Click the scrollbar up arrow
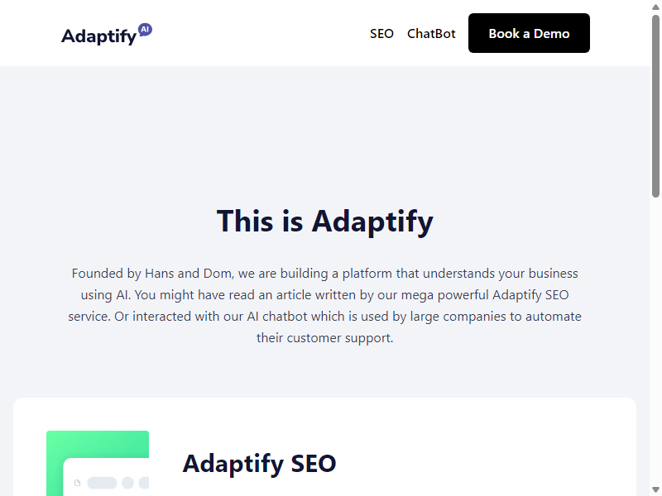662x496 pixels. point(655,7)
